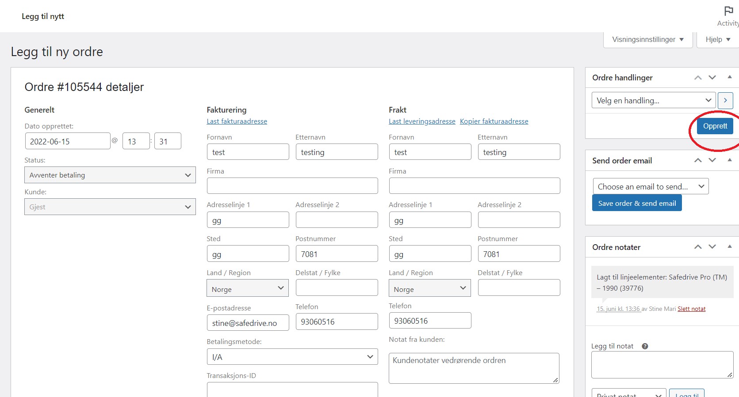Click the Kopier fakturaadresse link

point(494,121)
